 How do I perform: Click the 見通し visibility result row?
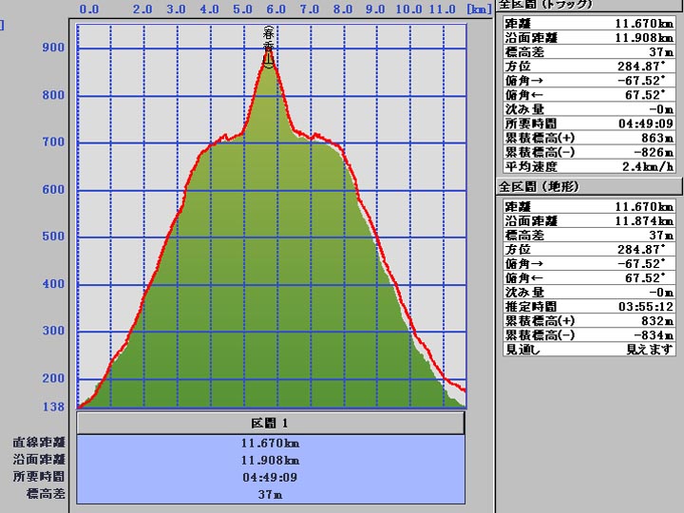[587, 350]
